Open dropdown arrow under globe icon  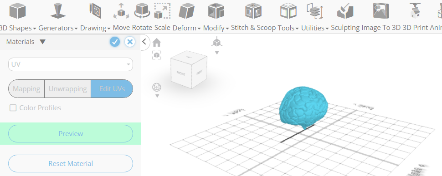point(157,96)
